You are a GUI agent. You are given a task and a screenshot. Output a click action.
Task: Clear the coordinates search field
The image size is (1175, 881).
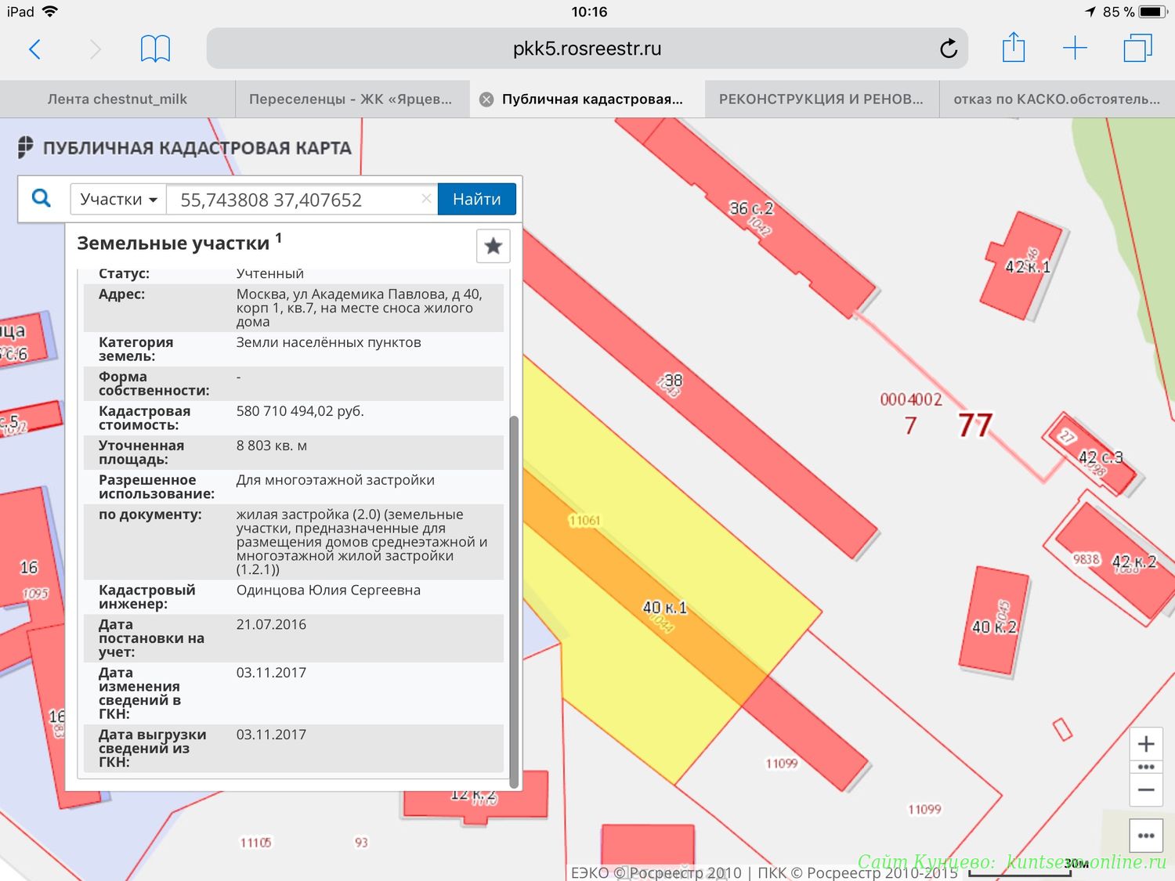pyautogui.click(x=426, y=199)
